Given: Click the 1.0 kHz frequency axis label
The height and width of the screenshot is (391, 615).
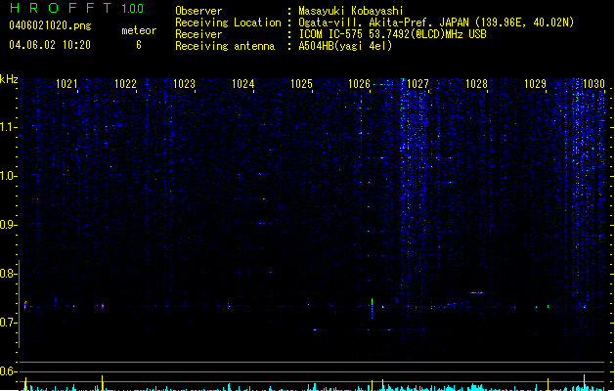Looking at the screenshot, I should click(8, 176).
